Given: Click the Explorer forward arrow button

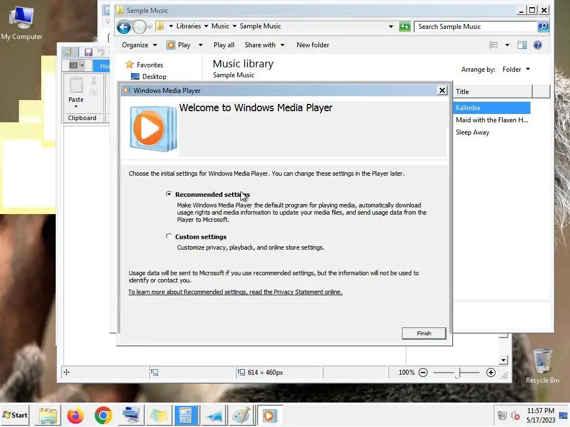Looking at the screenshot, I should pos(139,27).
